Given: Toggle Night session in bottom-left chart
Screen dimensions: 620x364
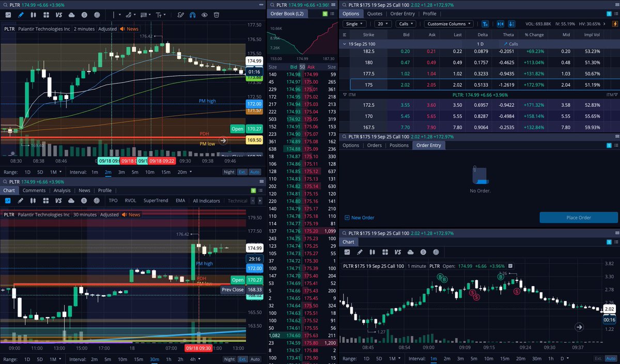Looking at the screenshot, I should 229,359.
